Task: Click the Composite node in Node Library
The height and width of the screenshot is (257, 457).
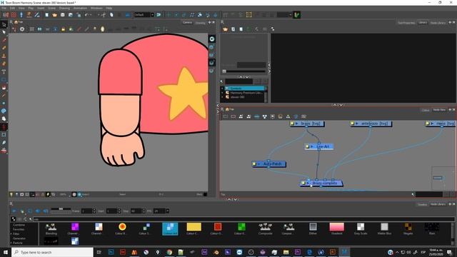Action: coord(265,228)
